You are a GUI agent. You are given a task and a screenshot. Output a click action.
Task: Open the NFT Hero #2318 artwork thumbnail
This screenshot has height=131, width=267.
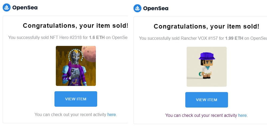[x=76, y=66]
